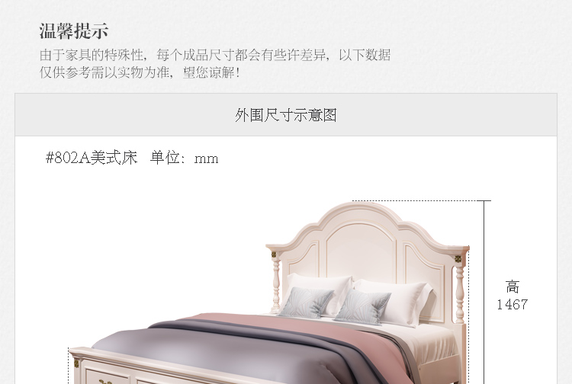
Task: Click the right gray patterned cushion
Action: tap(362, 306)
